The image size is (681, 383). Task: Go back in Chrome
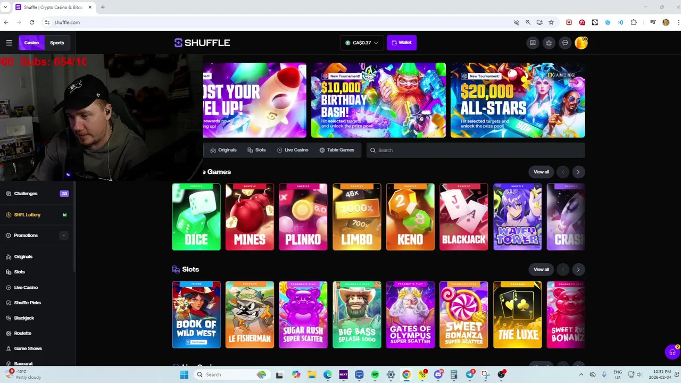(x=6, y=22)
